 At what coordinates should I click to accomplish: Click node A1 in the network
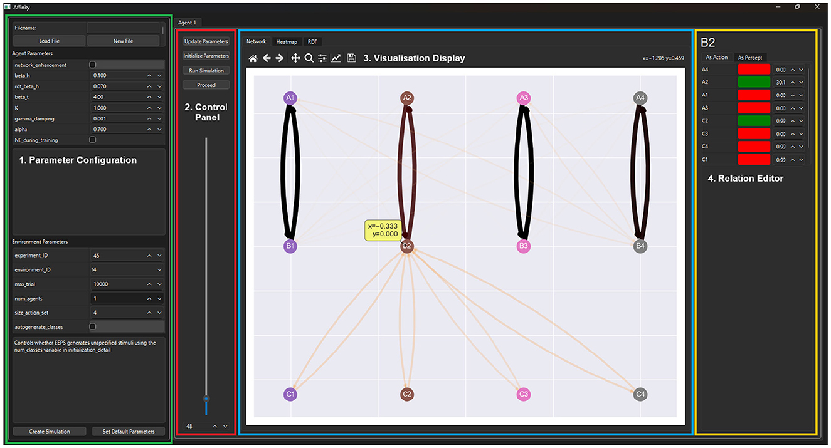pos(290,98)
